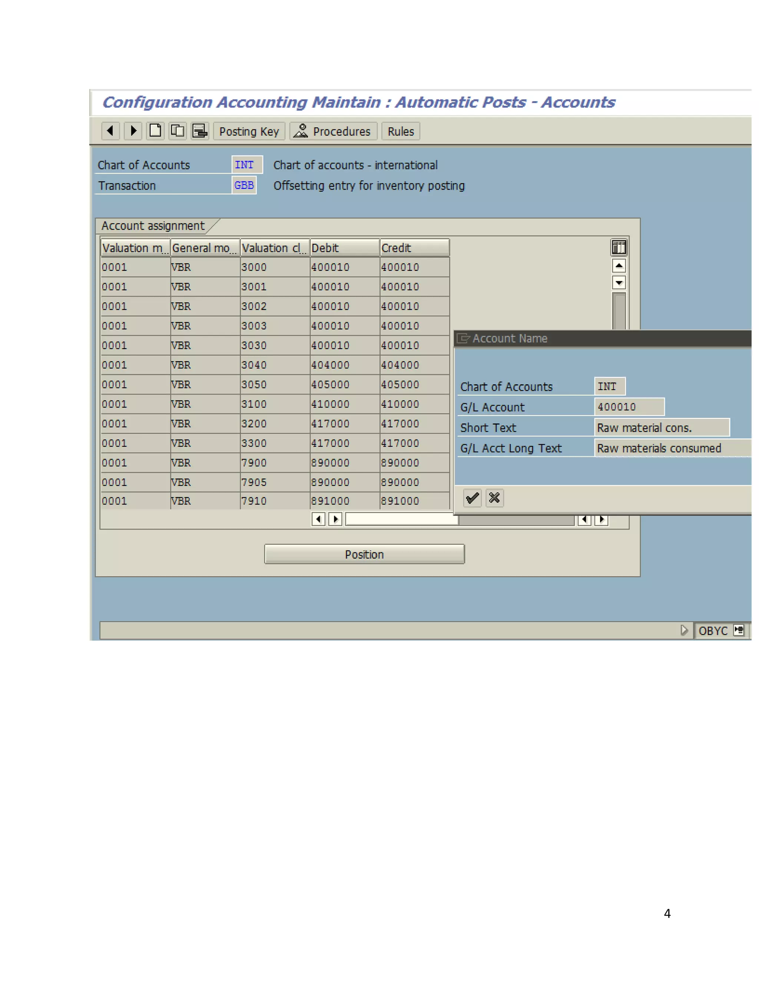Screen dimensions: 759x983
Task: Click the next entry right-arrow toolbar icon
Action: click(x=133, y=131)
